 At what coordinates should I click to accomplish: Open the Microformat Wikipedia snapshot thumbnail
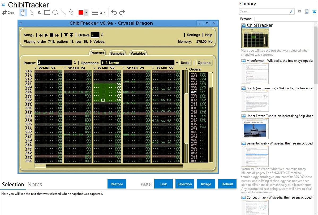(x=255, y=73)
